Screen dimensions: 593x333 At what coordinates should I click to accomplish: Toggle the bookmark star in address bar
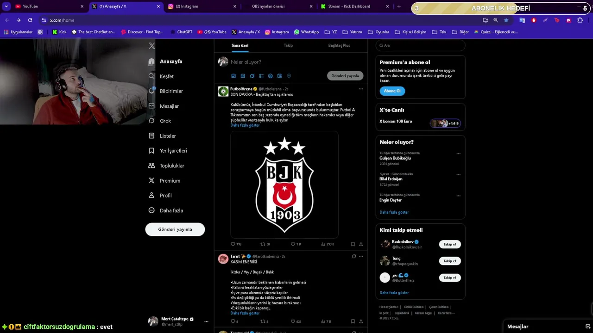pos(506,20)
